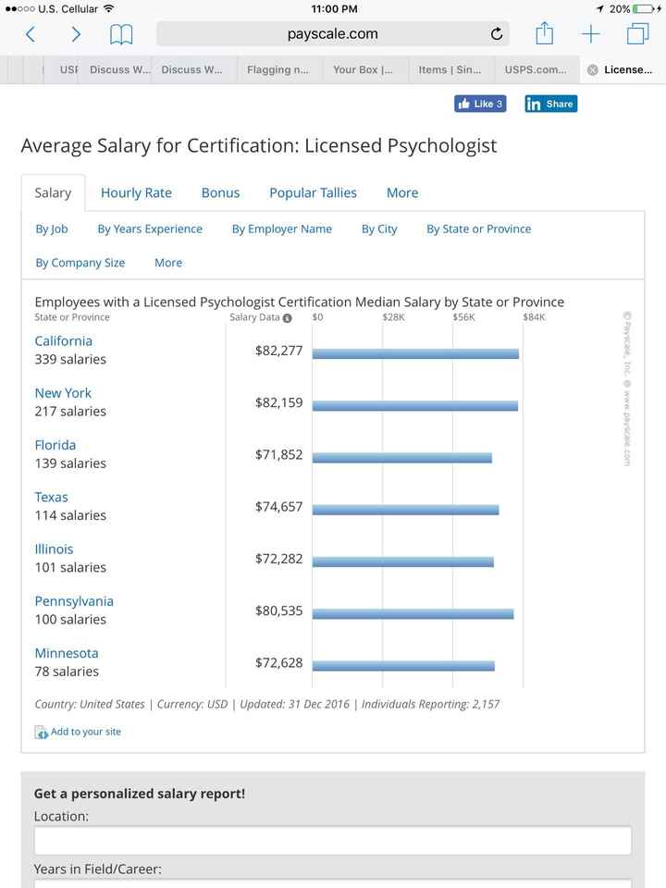Expand the More filter option

pyautogui.click(x=168, y=263)
